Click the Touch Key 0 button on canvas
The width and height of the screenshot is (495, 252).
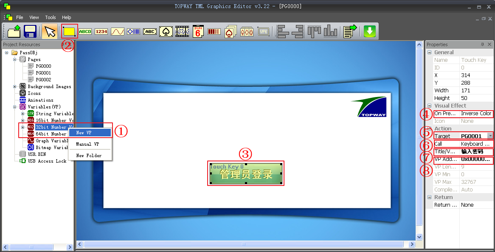(246, 173)
